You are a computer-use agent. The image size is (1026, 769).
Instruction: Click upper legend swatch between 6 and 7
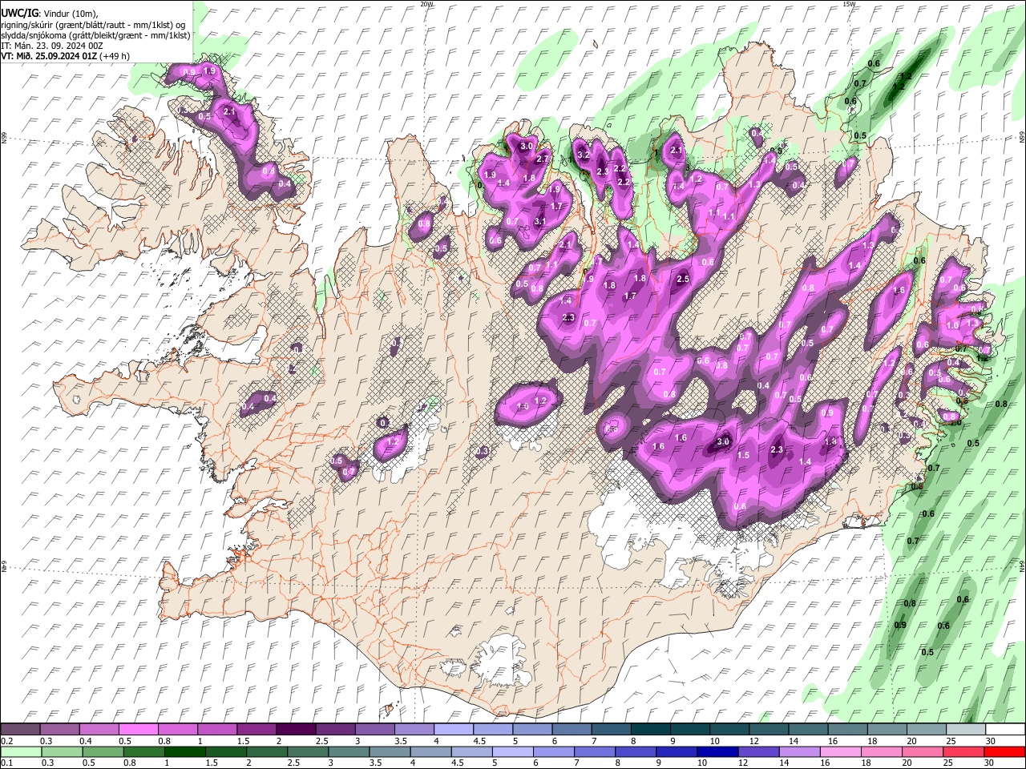coord(572,730)
